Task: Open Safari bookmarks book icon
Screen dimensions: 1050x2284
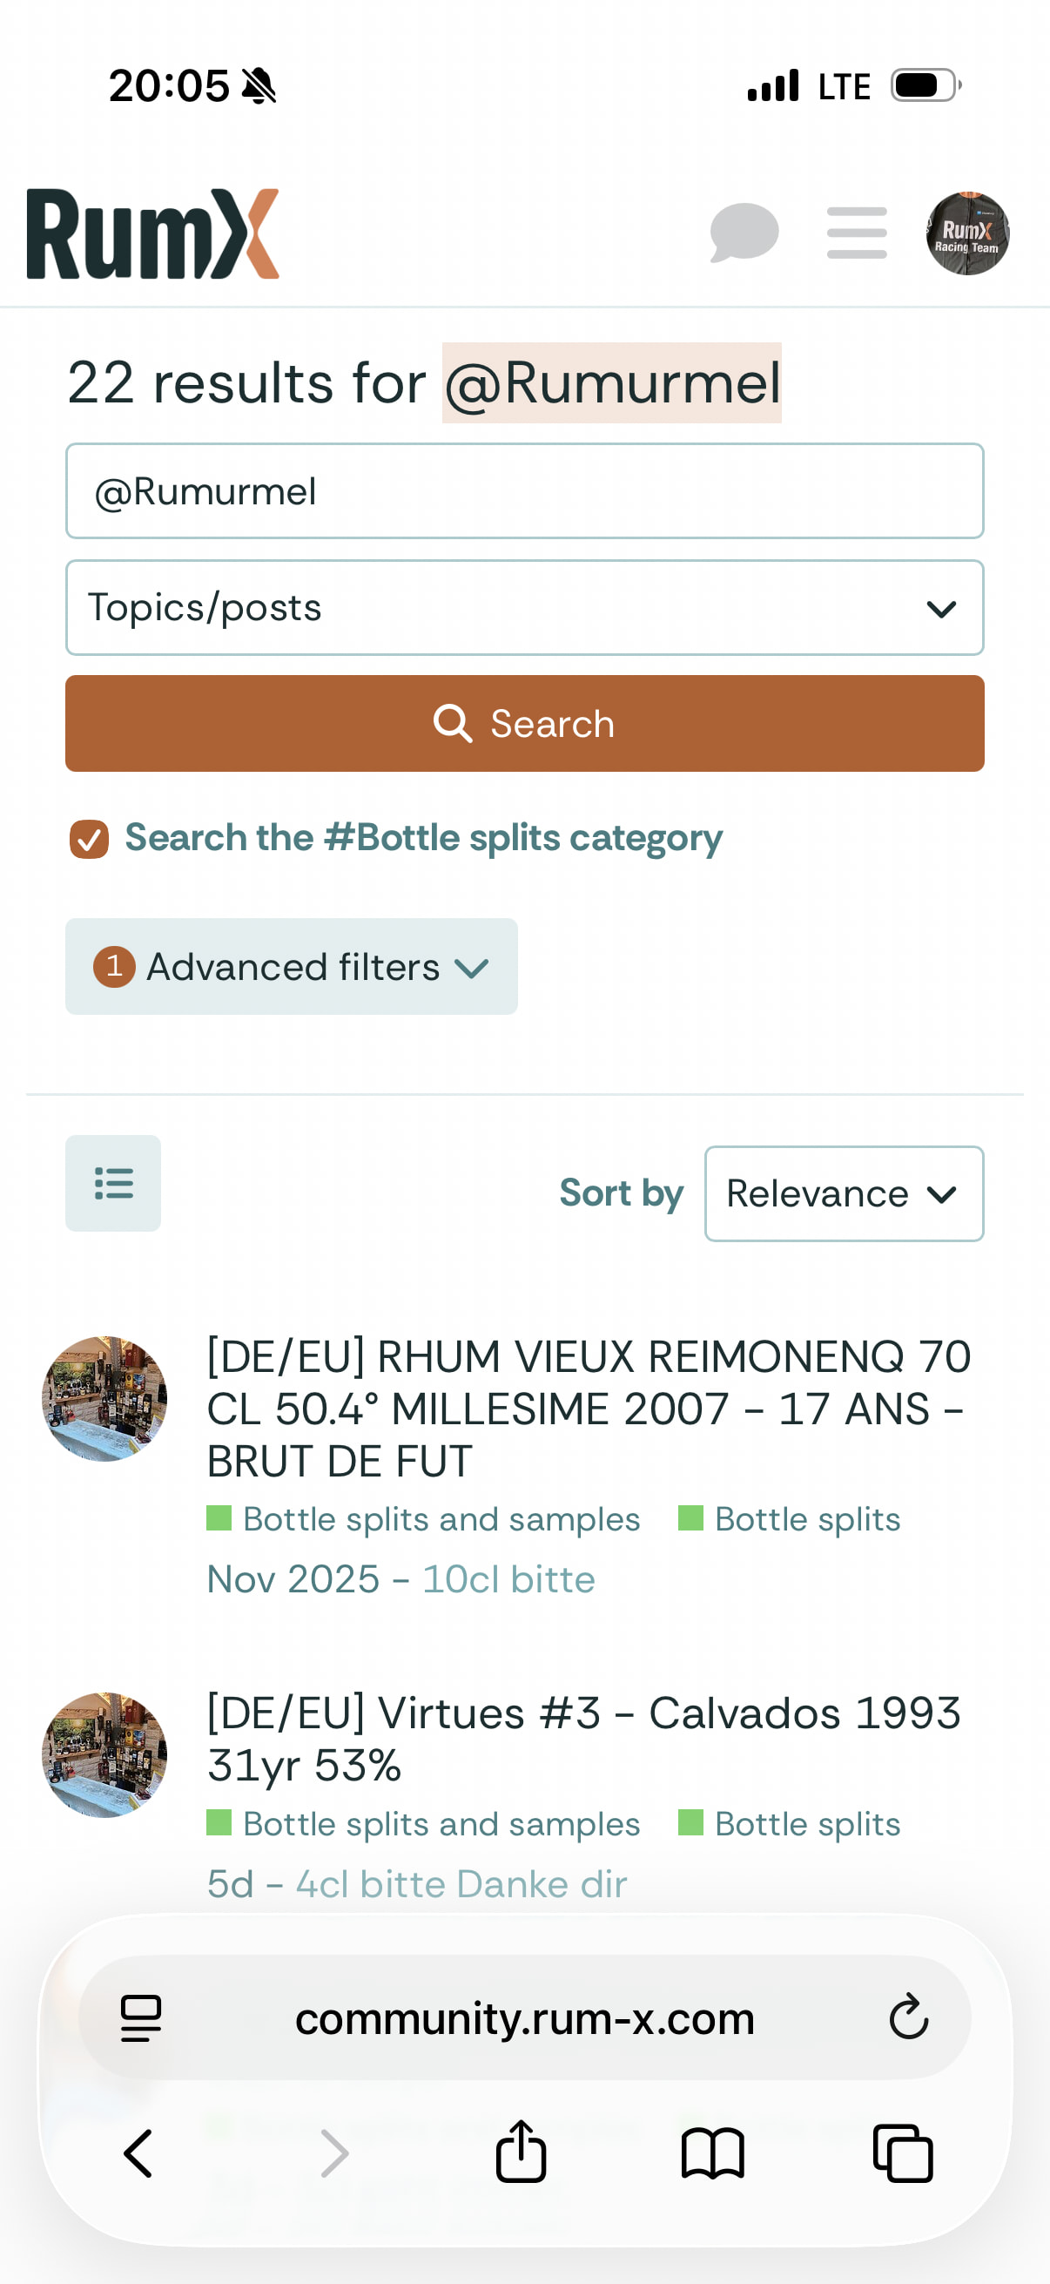Action: [x=712, y=2152]
